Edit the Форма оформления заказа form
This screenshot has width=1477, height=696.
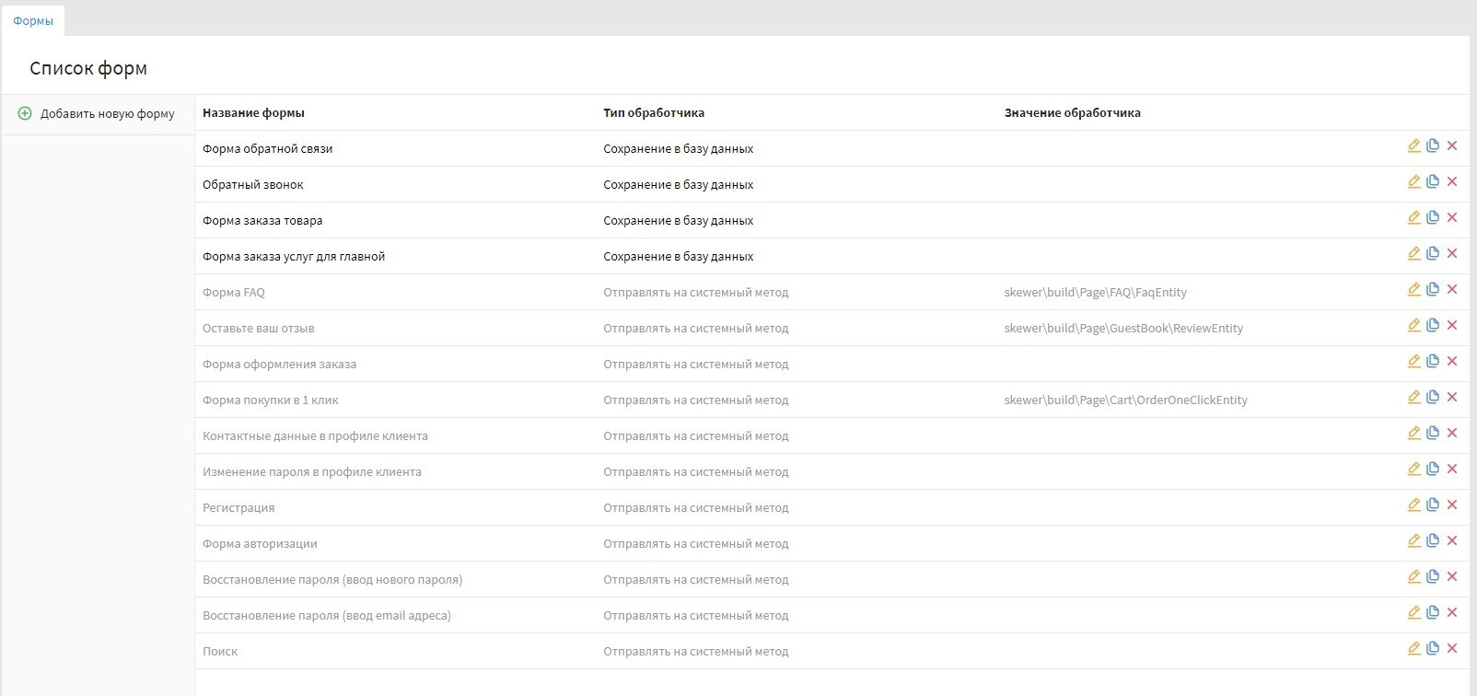(1413, 361)
